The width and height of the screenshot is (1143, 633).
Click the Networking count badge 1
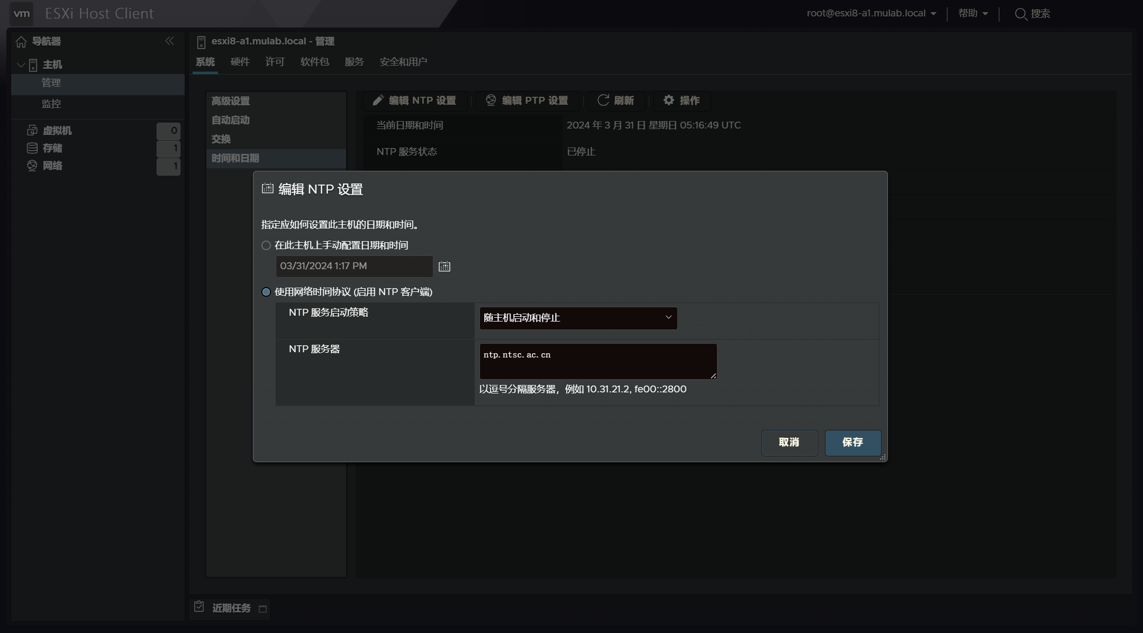click(x=168, y=167)
